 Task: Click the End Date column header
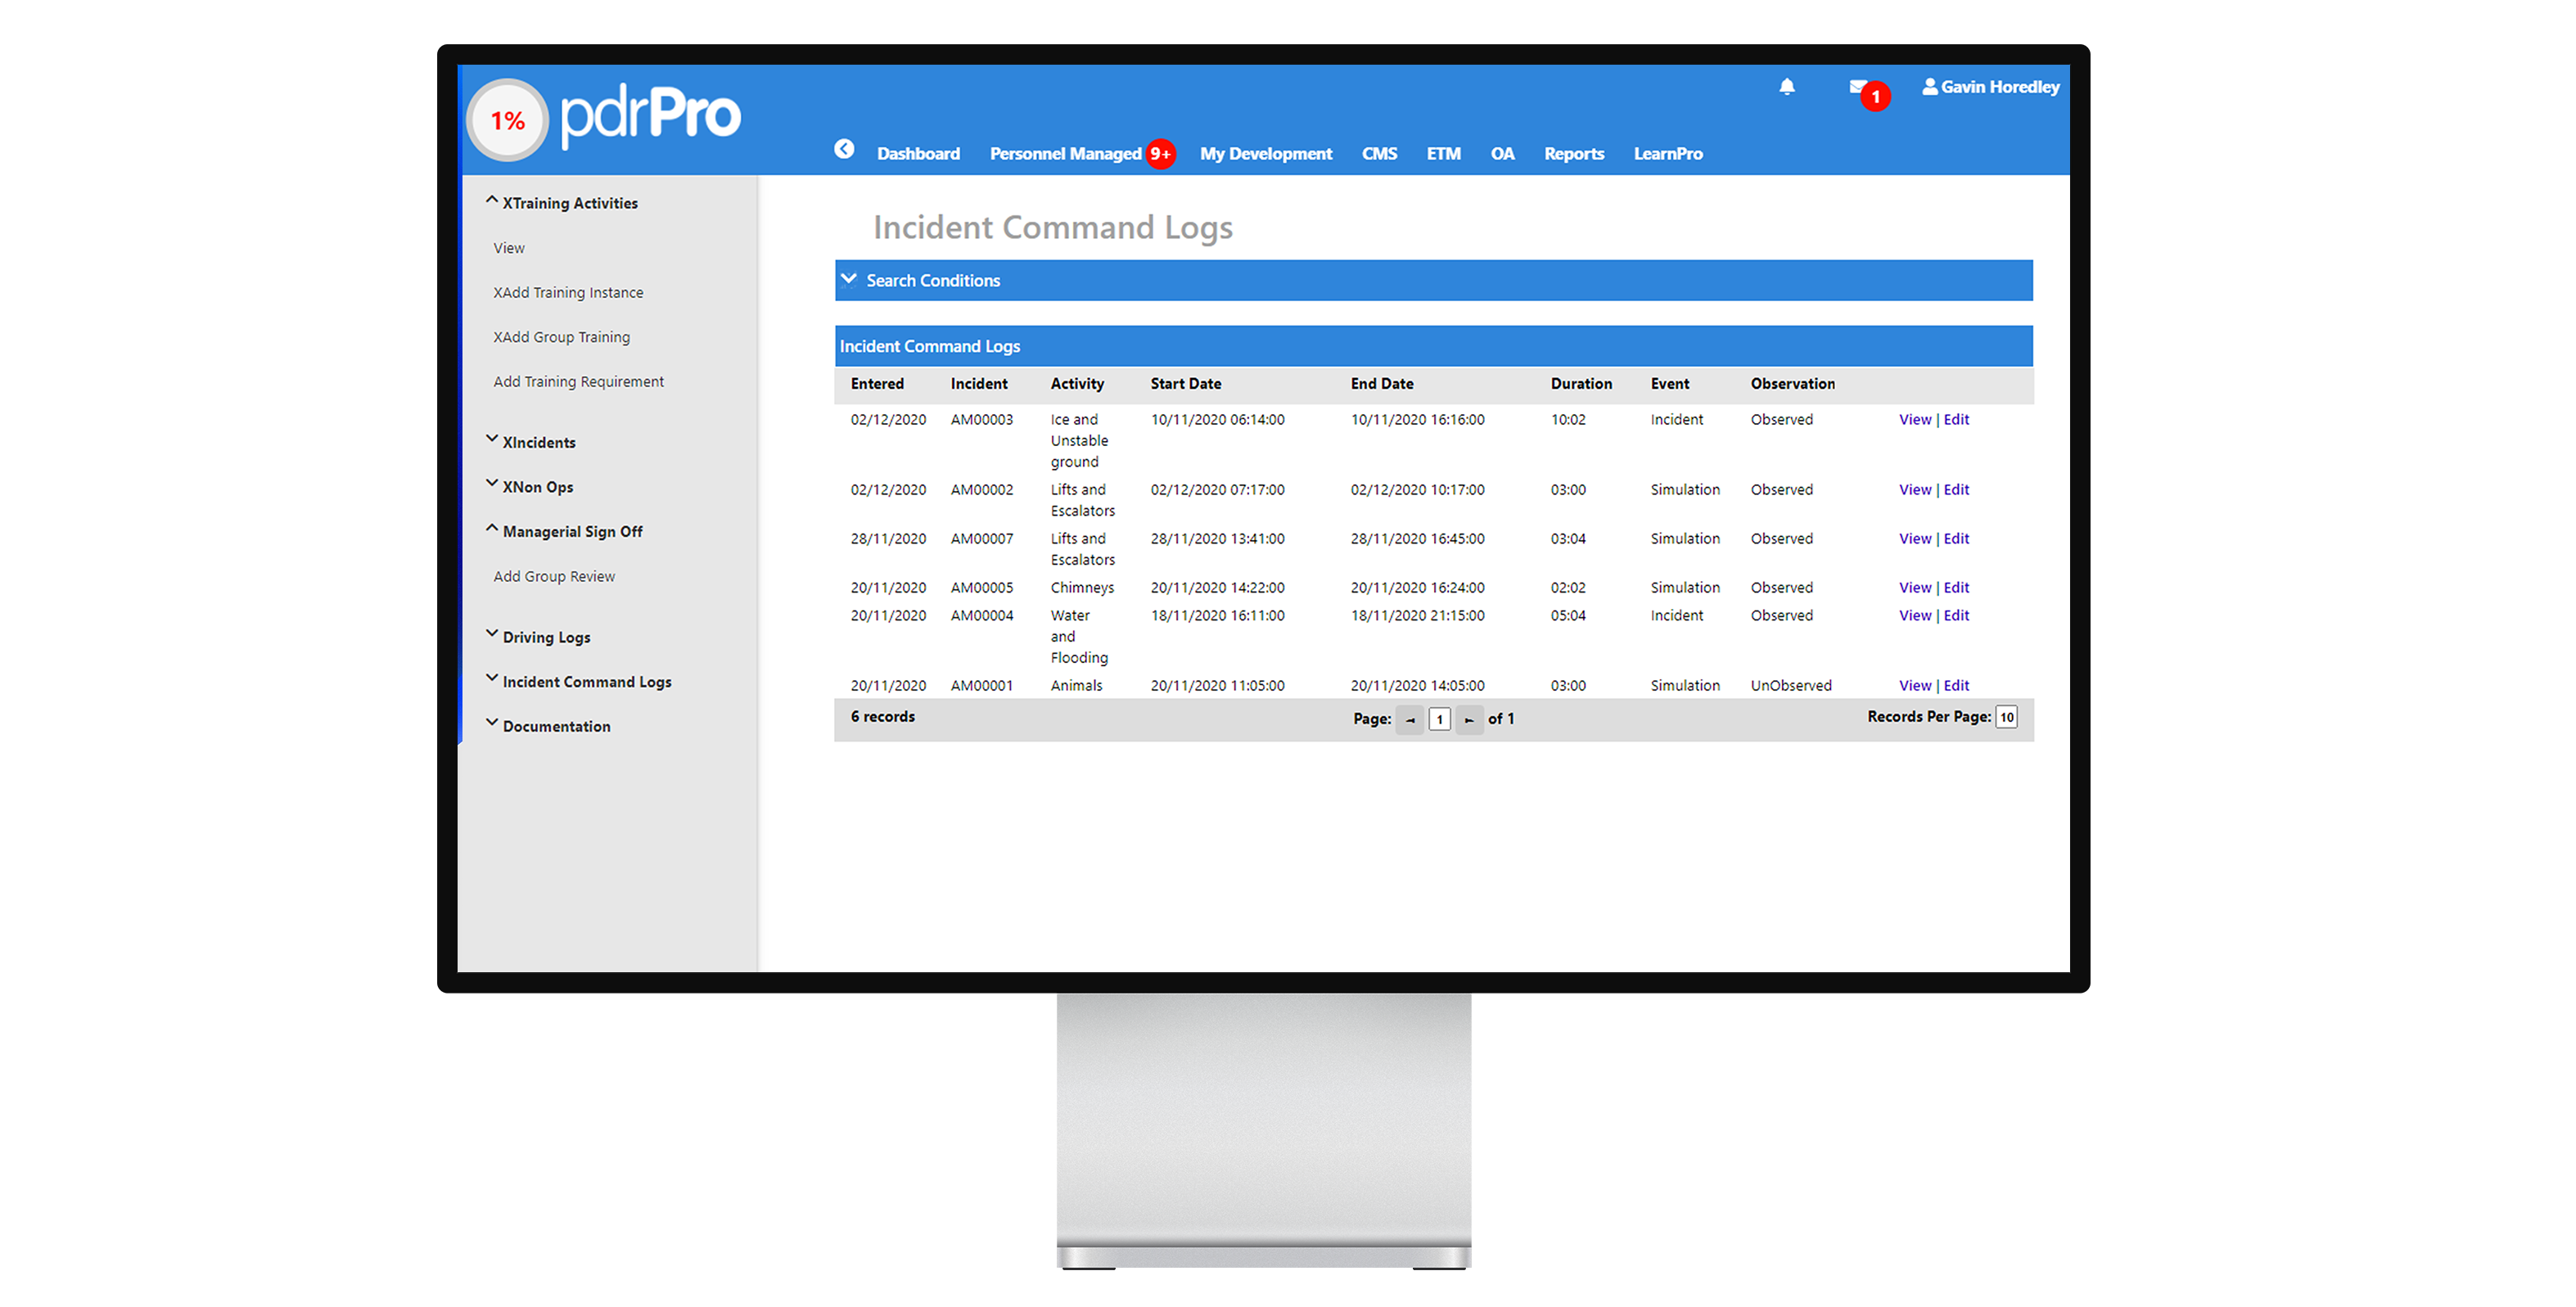coord(1381,383)
